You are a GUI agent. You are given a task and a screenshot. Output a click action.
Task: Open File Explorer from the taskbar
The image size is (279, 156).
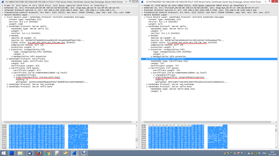click(x=20, y=153)
